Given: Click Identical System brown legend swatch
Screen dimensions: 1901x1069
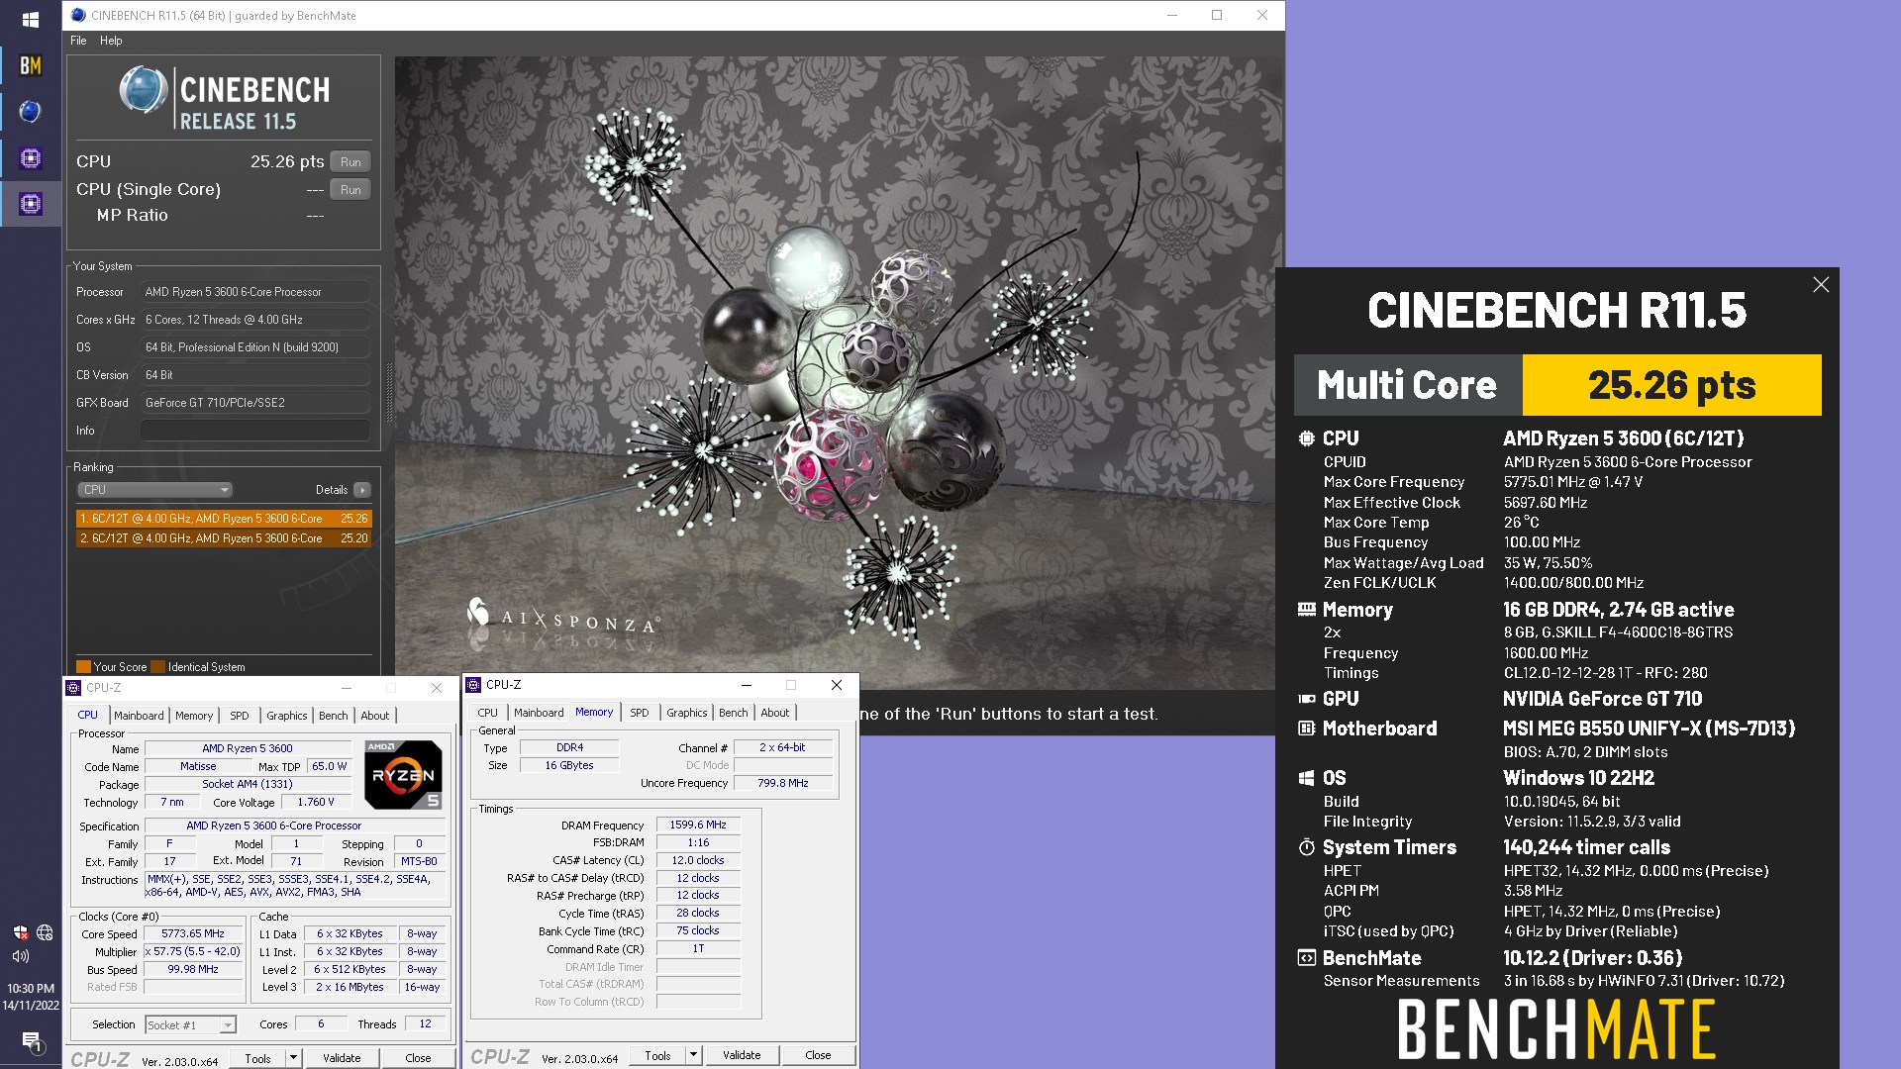Looking at the screenshot, I should [158, 667].
